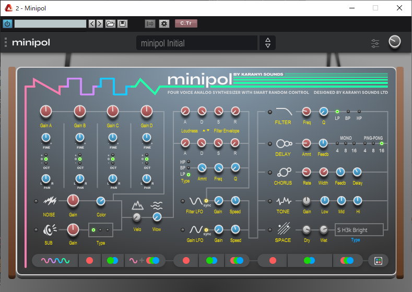
Task: Select the first SUB Type option
Action: [93, 230]
